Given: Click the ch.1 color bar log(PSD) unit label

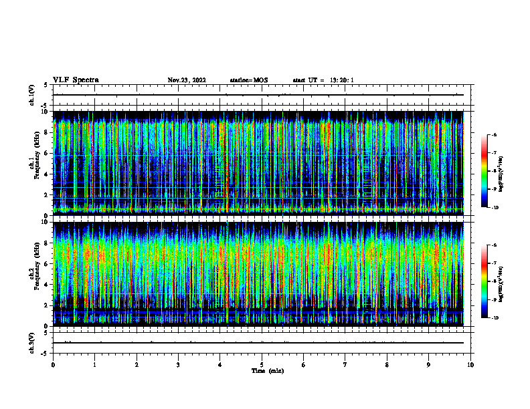Looking at the screenshot, I should (x=501, y=174).
